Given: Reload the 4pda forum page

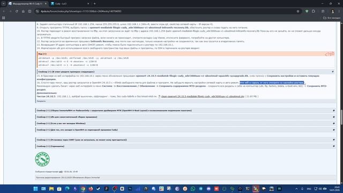Looking at the screenshot, I should tap(17, 11).
